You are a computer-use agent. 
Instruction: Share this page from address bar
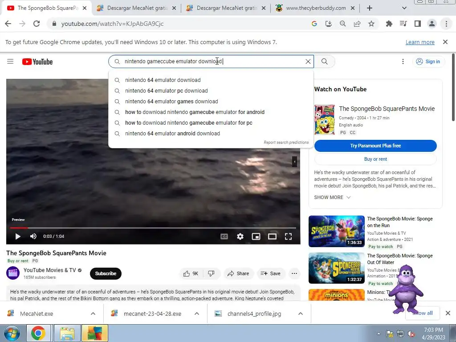(357, 24)
